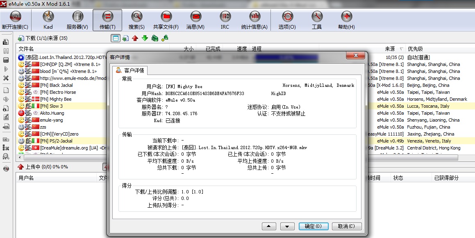Select the 客户详情 tab in dialog
This screenshot has height=238, width=475.
pyautogui.click(x=131, y=70)
